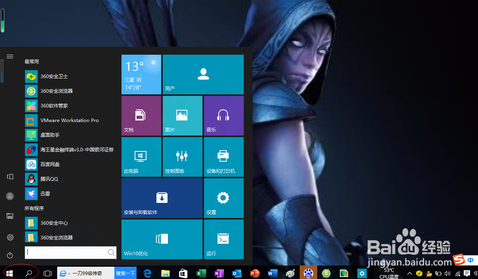Open 360安全浏览器 in the most used list
This screenshot has height=279, width=478.
[x=70, y=91]
